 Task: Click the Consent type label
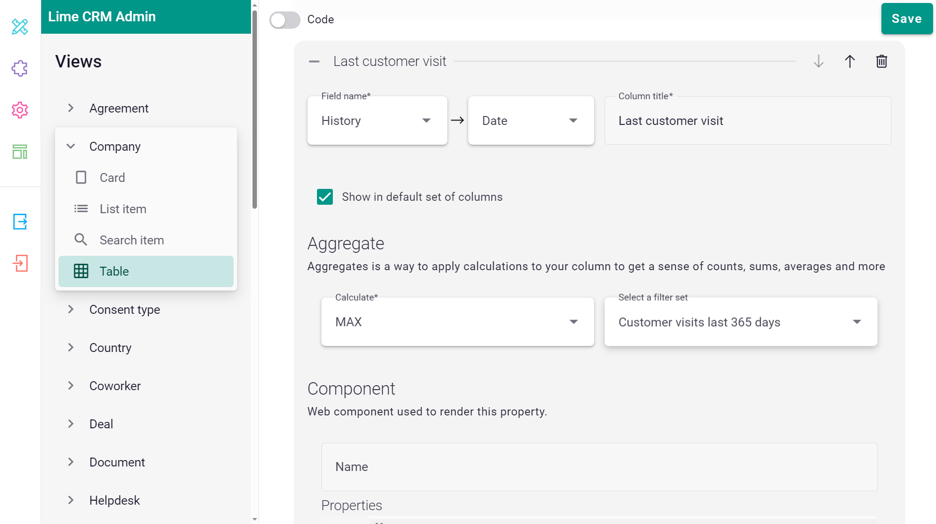(125, 309)
